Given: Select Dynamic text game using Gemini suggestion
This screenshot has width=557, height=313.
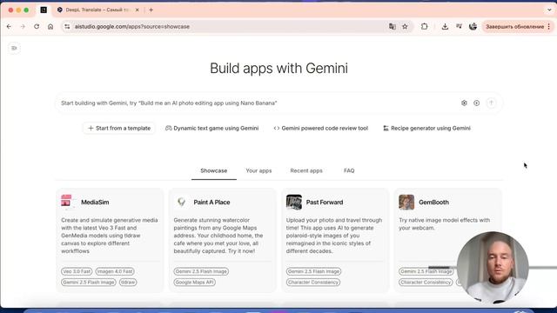Looking at the screenshot, I should (212, 128).
